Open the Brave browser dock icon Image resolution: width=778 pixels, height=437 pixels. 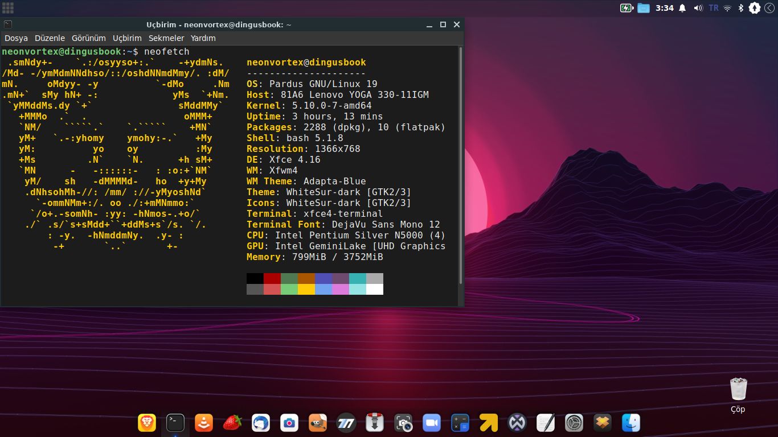pos(146,423)
